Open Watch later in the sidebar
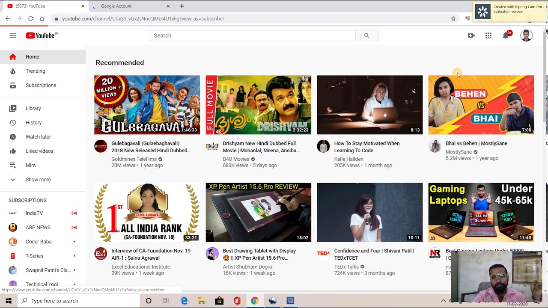Image resolution: width=548 pixels, height=308 pixels. [43, 137]
